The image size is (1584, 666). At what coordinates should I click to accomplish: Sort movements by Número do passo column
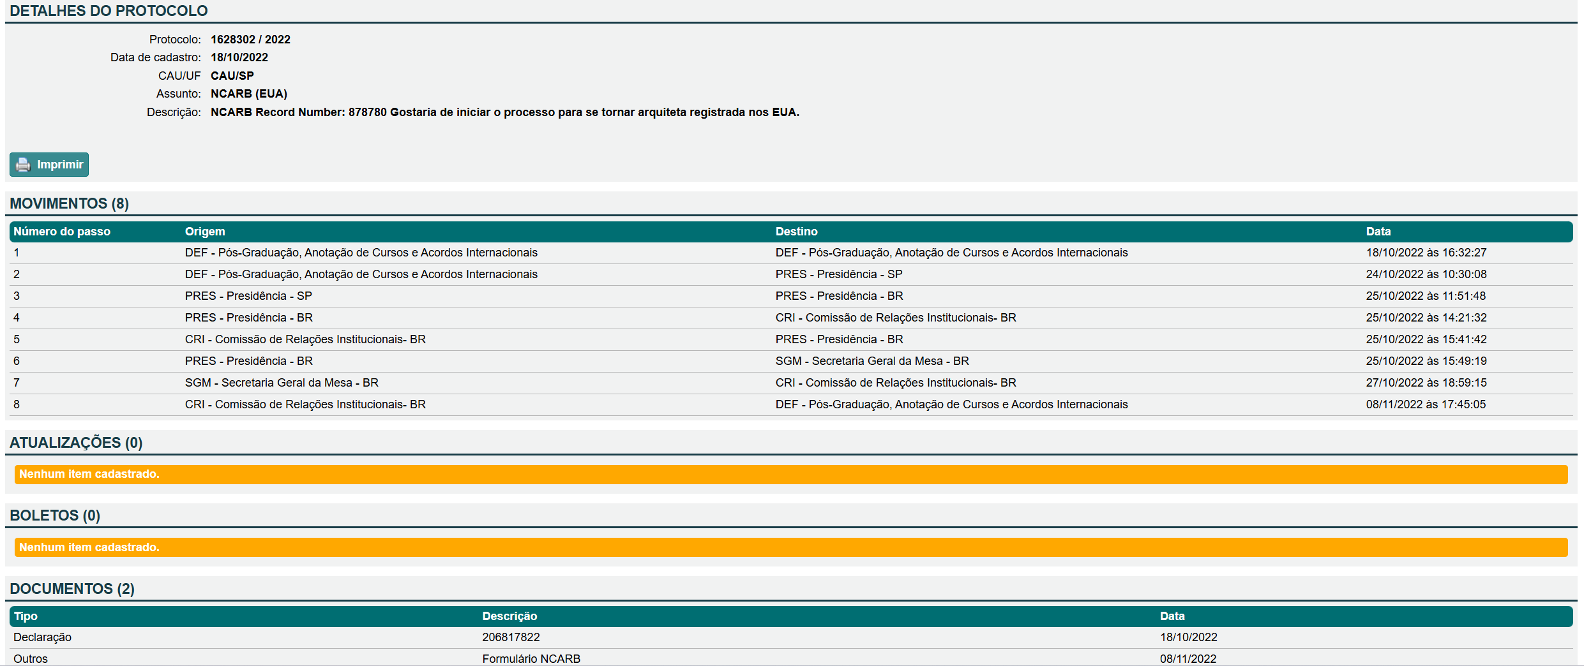62,232
